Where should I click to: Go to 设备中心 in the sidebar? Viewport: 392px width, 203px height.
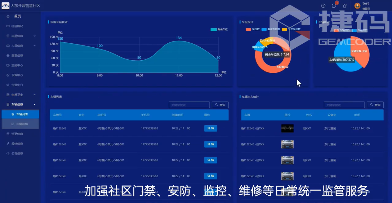[x=17, y=75]
